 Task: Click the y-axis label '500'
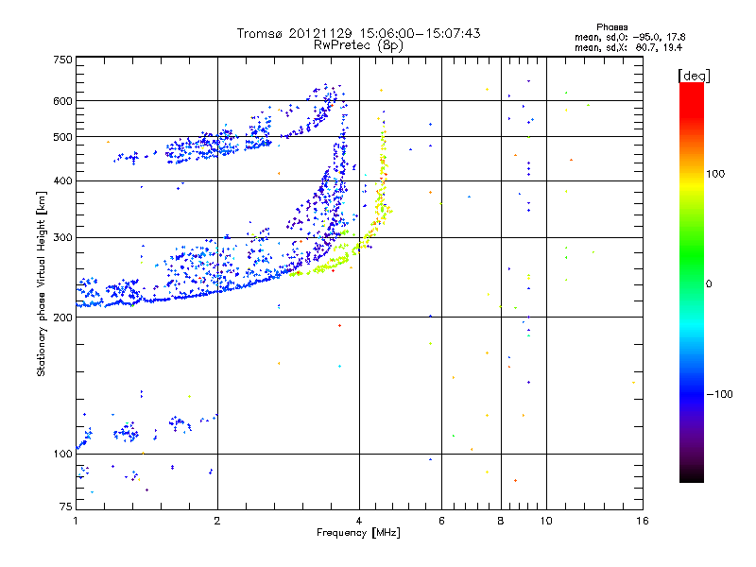pos(62,137)
